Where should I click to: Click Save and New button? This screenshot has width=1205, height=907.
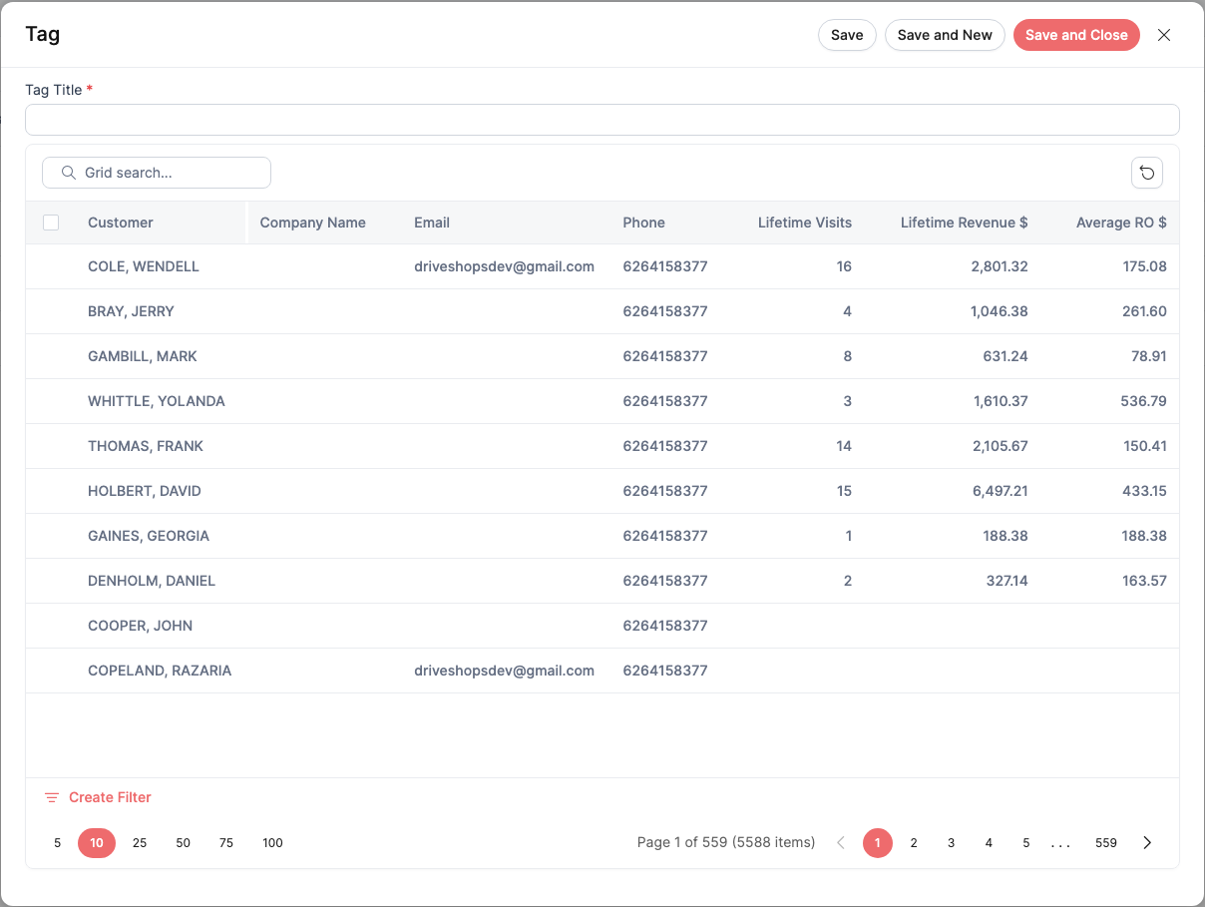[x=945, y=35]
